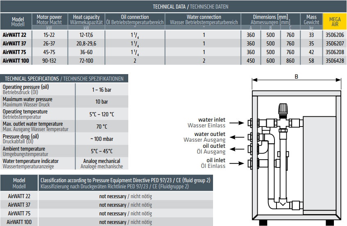Click the AirWATT 22 model name in technical data
This screenshot has height=226, width=347.
pos(14,35)
